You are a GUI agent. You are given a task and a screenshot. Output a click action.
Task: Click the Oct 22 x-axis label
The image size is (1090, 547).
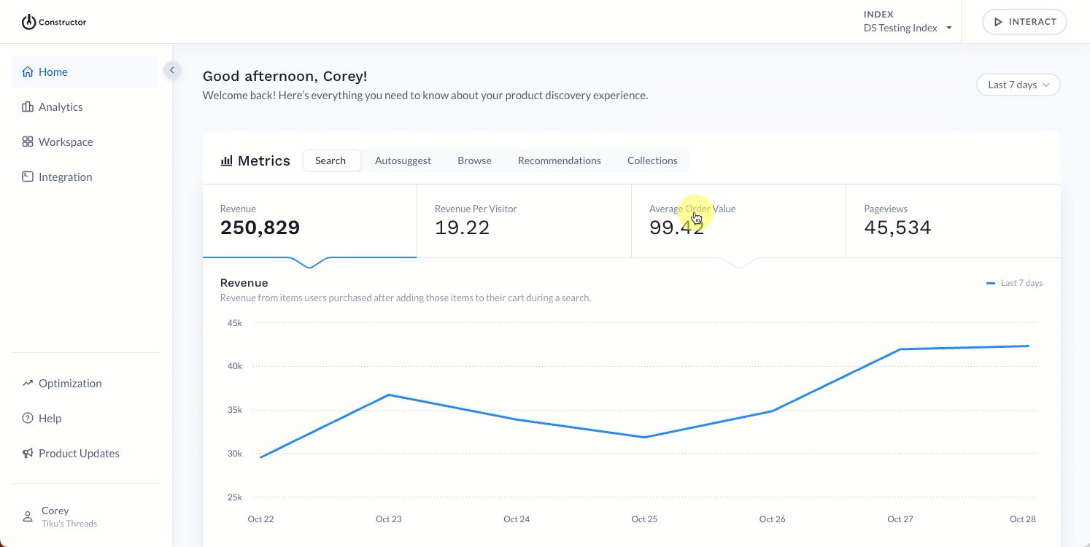point(260,519)
